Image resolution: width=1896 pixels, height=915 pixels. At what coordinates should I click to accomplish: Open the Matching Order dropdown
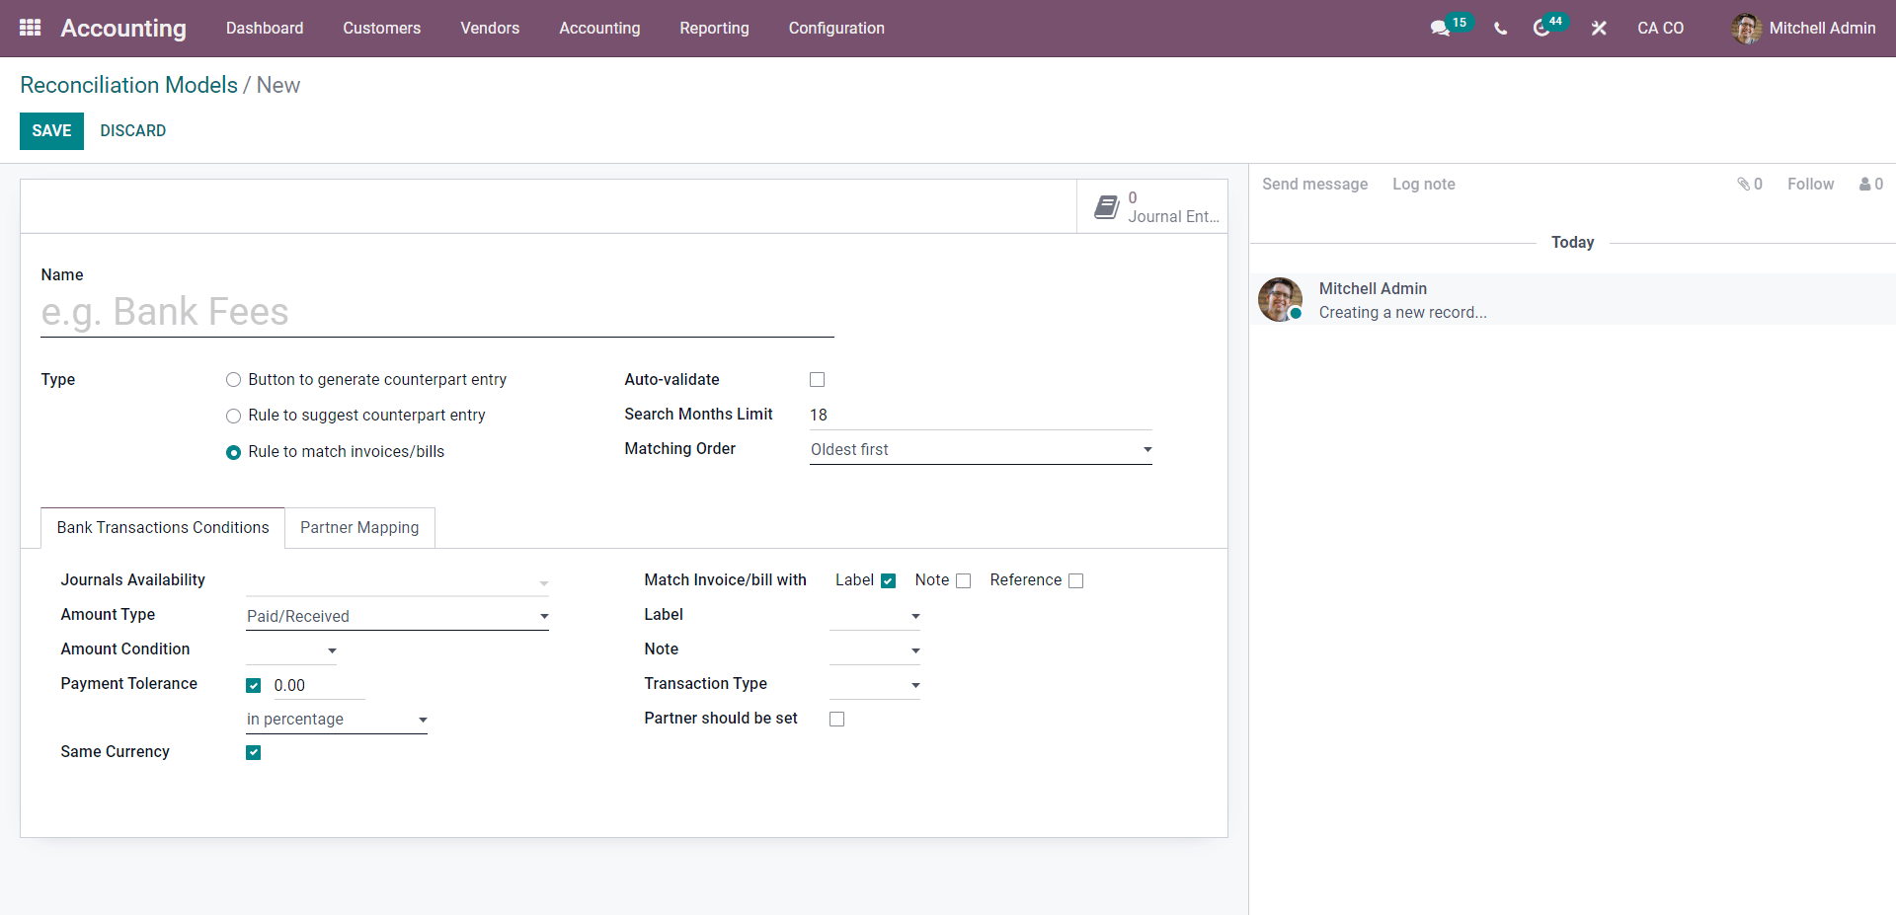[981, 449]
